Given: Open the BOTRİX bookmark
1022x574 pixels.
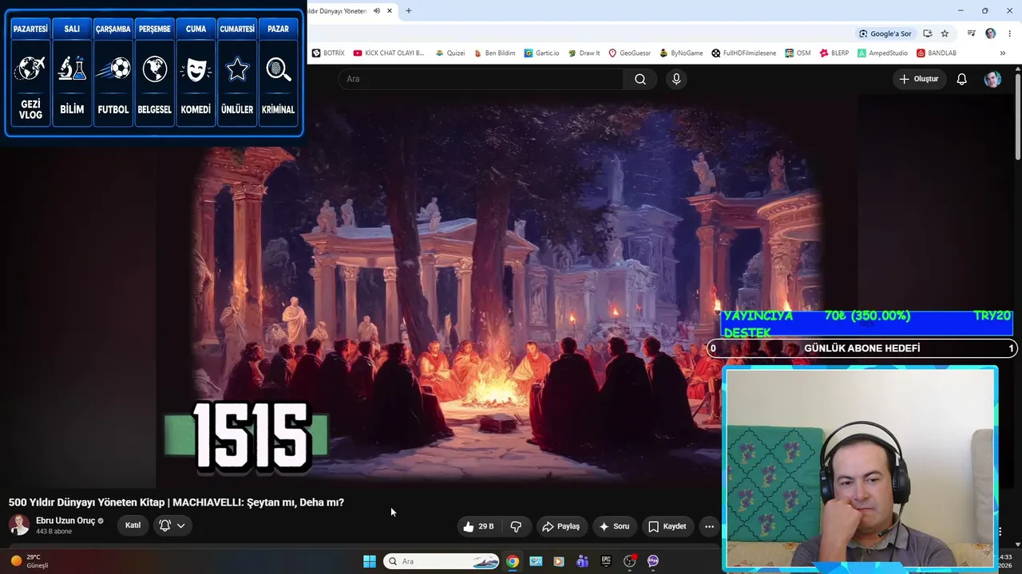Looking at the screenshot, I should [x=328, y=53].
